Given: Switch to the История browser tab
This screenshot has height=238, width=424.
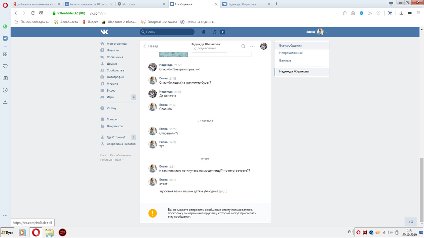Looking at the screenshot, I should click(x=142, y=4).
